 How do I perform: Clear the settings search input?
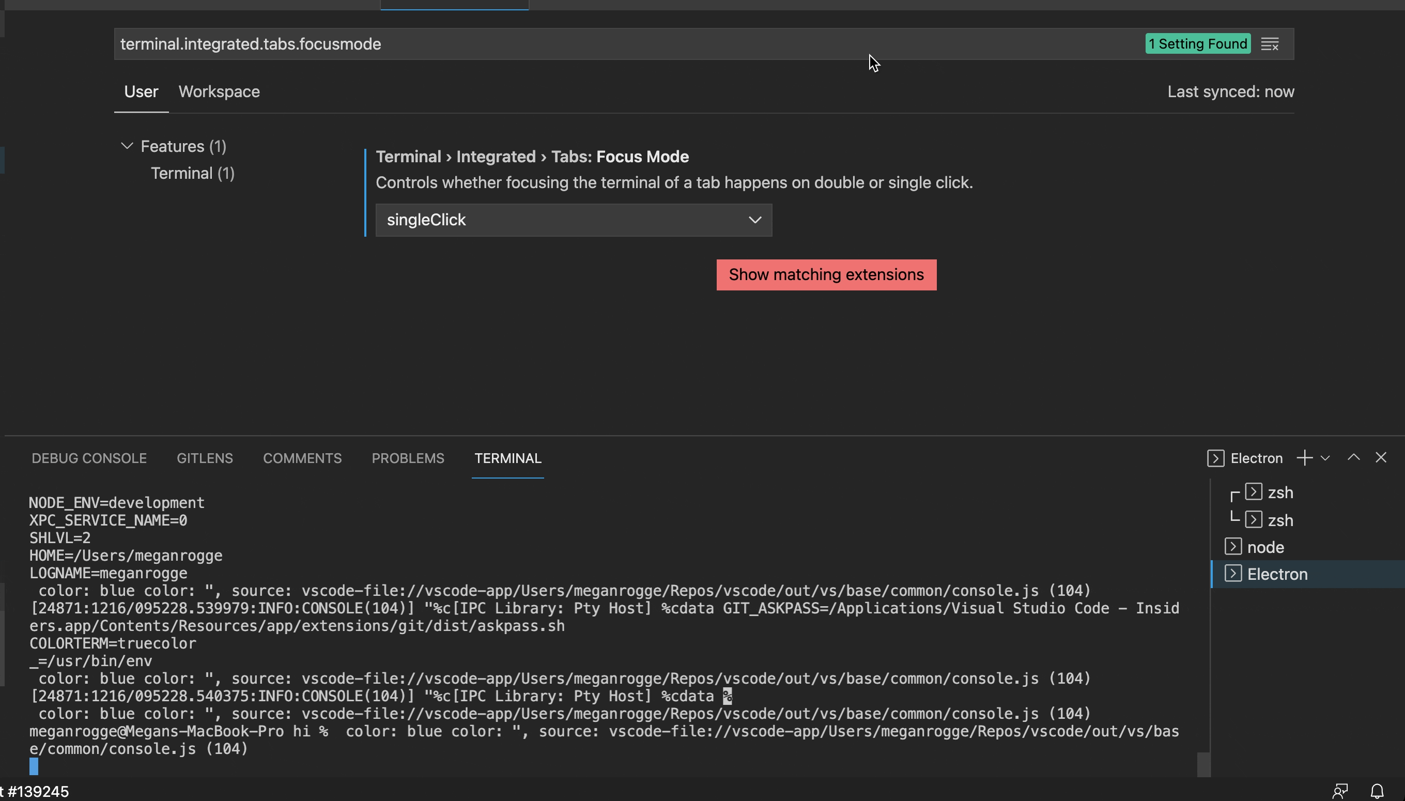coord(1270,44)
